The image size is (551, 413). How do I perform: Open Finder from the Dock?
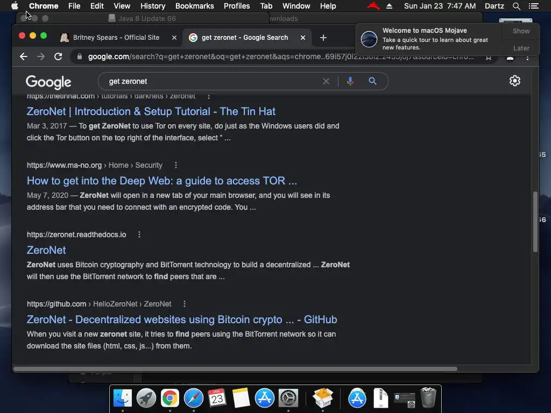pos(123,398)
